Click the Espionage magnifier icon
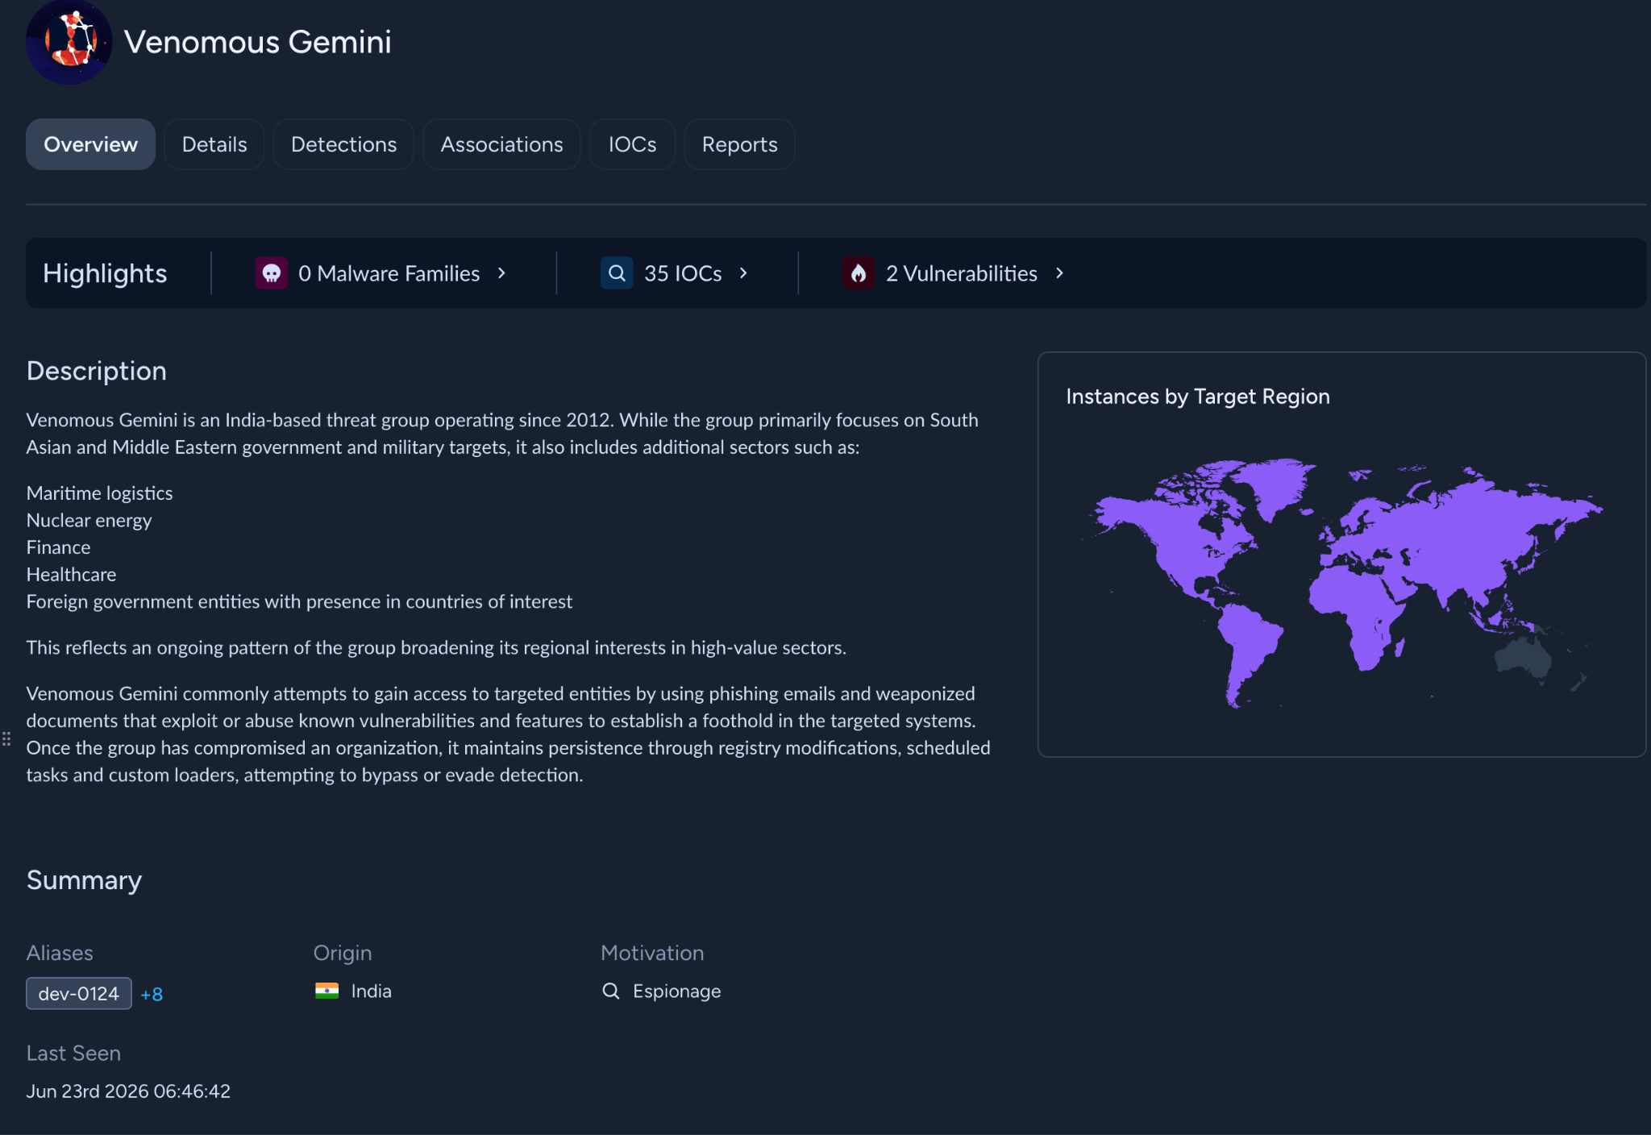Screen dimensions: 1651x1135 click(611, 991)
